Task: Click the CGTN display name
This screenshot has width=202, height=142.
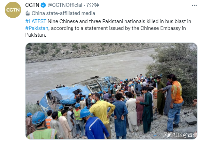Action: tap(32, 5)
